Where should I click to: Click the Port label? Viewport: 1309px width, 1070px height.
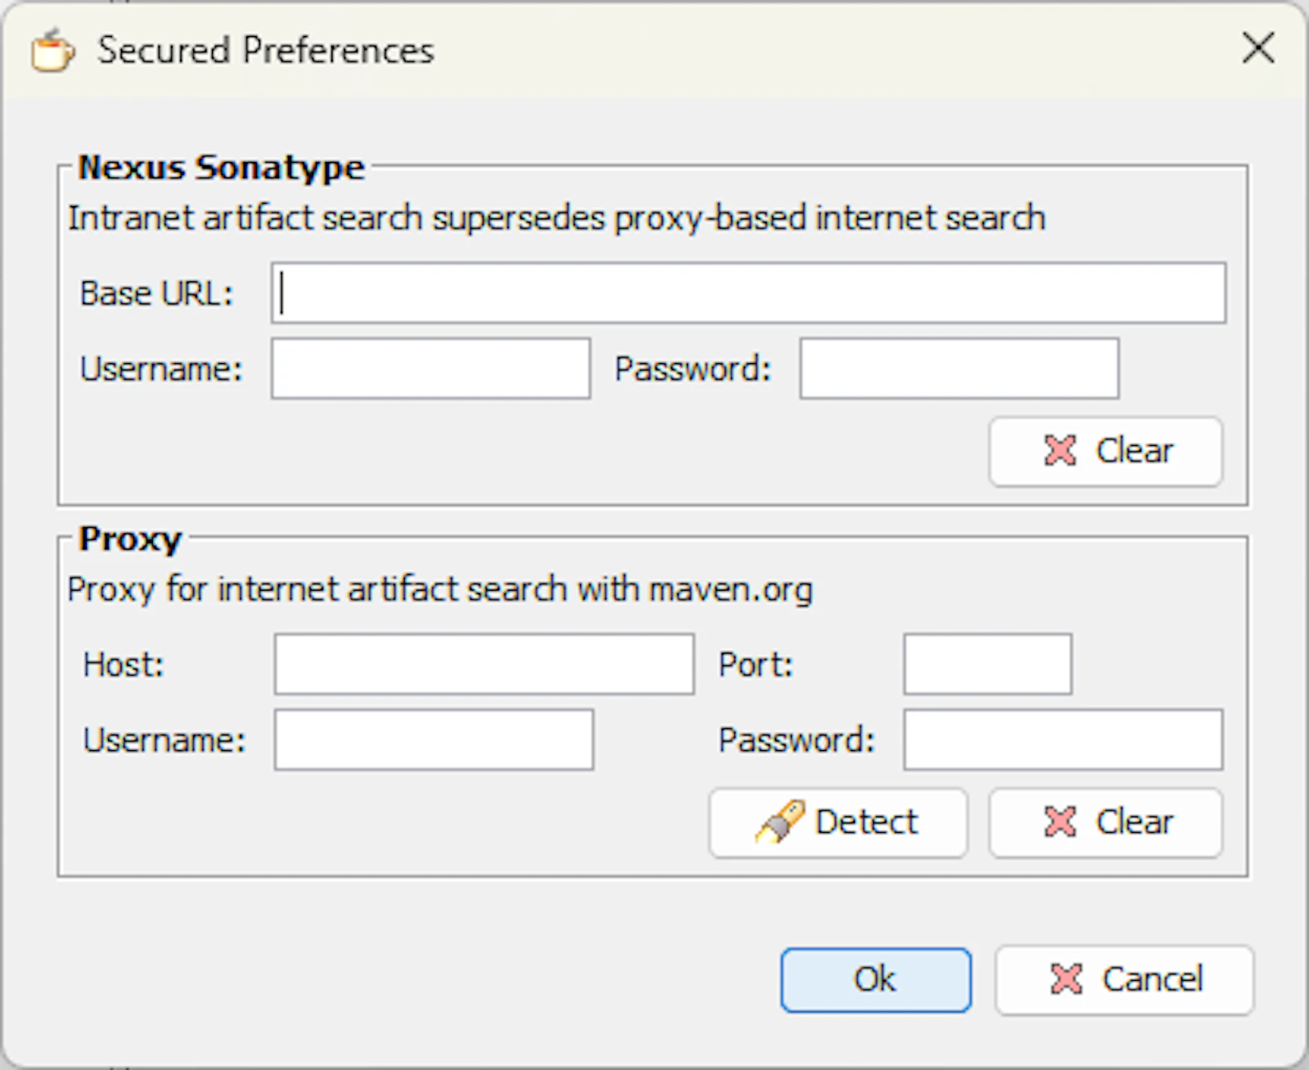(756, 664)
